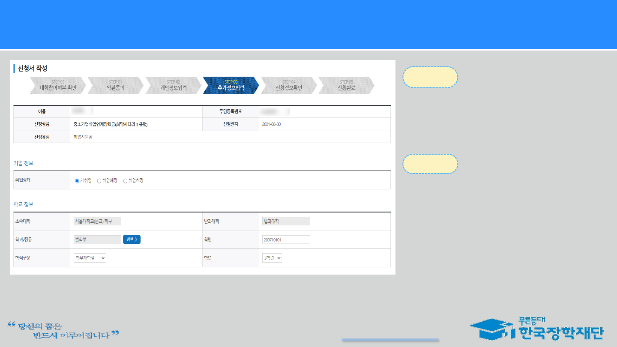
Task: Jump to STEP 04 신청정보확인
Action: (x=289, y=85)
